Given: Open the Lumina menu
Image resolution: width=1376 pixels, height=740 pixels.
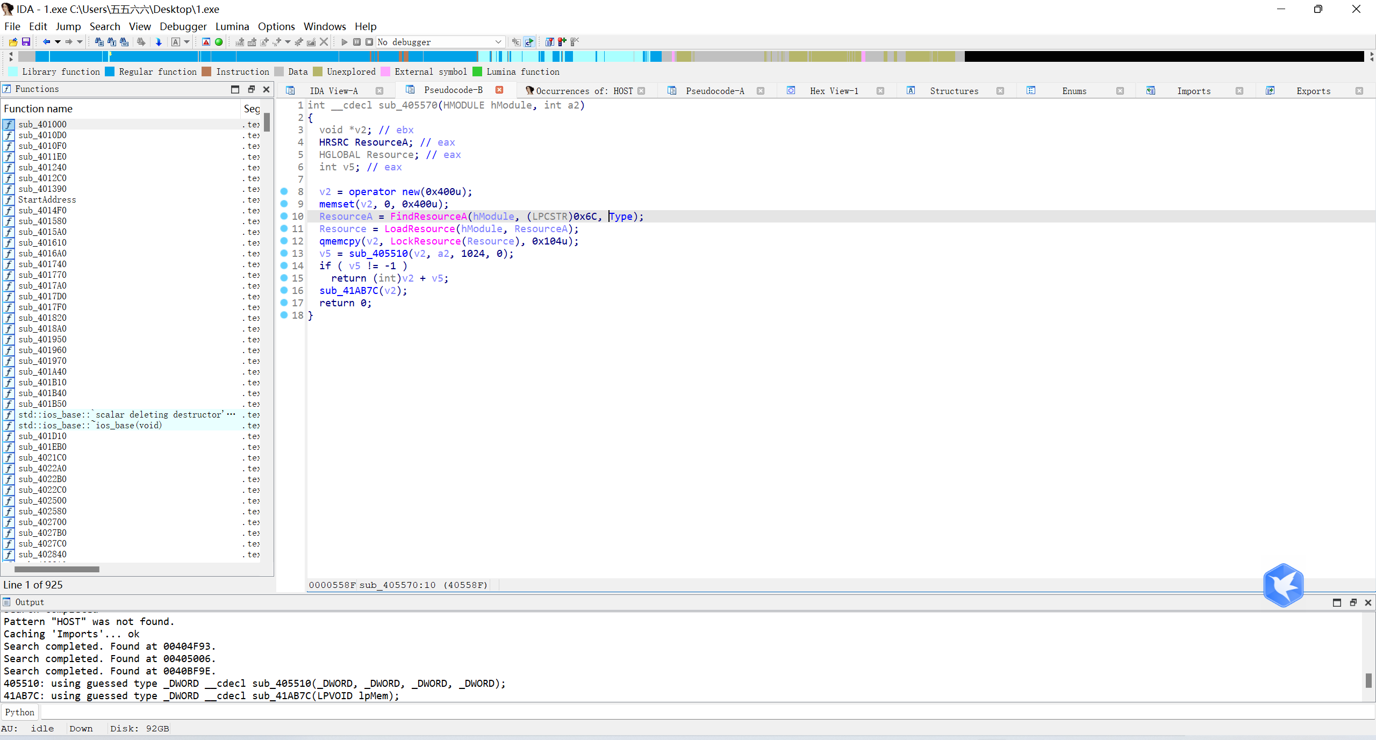Looking at the screenshot, I should [232, 26].
